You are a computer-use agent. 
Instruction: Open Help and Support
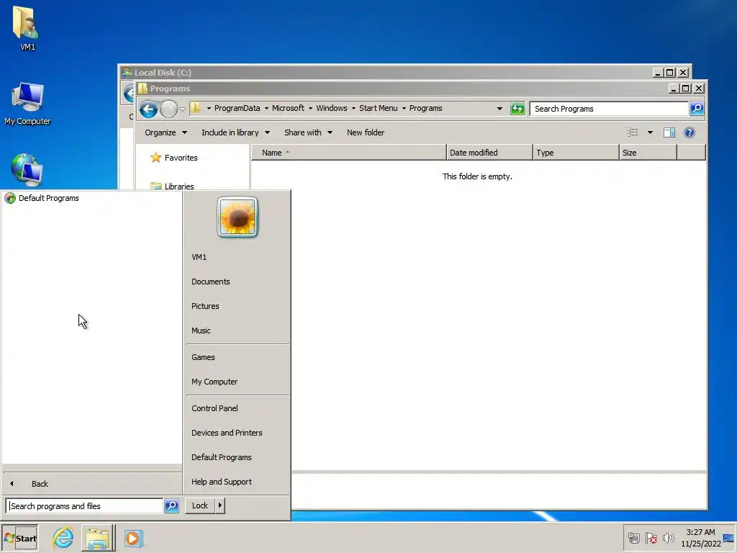coord(222,482)
